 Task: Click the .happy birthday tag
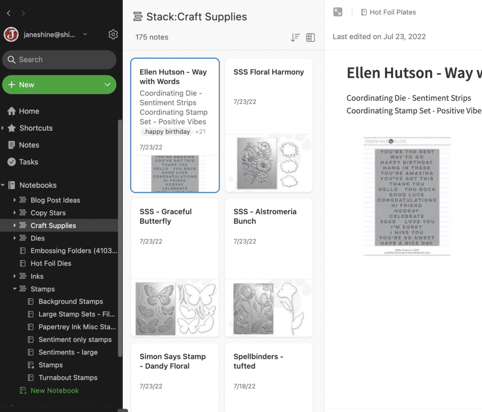pos(167,132)
